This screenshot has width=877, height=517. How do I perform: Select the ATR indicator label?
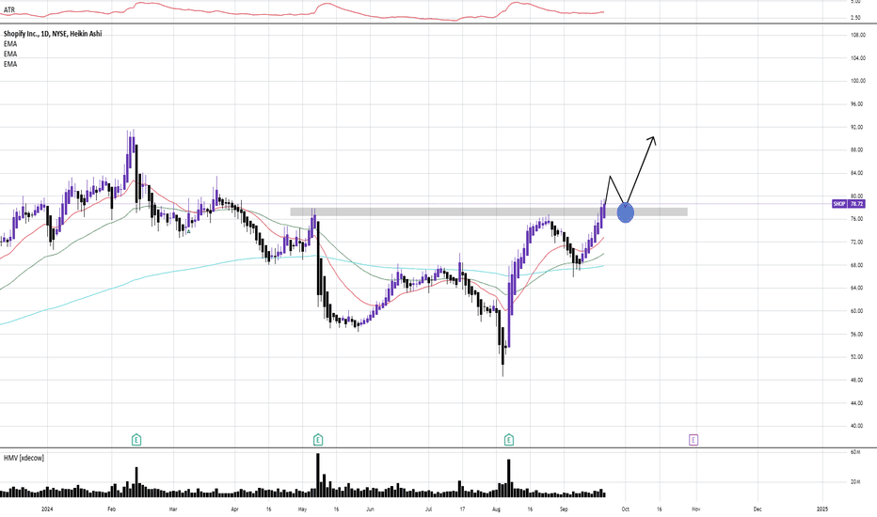9,10
